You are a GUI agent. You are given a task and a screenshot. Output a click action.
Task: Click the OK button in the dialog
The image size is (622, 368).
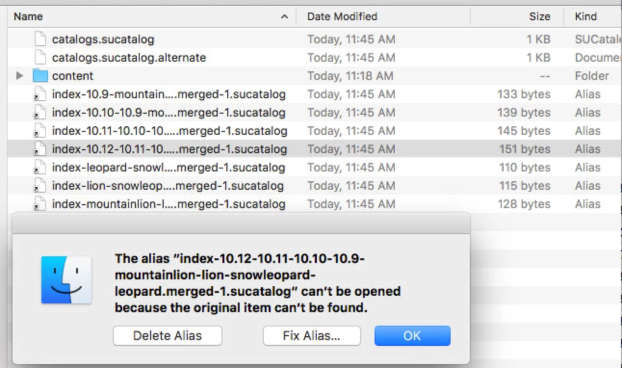412,336
